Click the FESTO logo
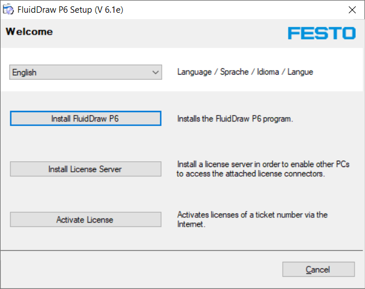This screenshot has width=365, height=289. (x=322, y=33)
